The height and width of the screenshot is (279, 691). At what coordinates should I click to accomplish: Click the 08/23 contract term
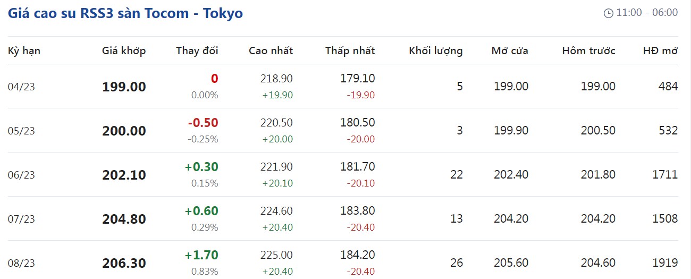pos(21,263)
